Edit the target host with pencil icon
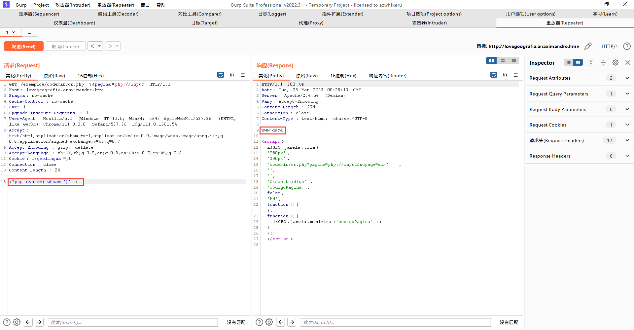Image resolution: width=634 pixels, height=330 pixels. pos(588,46)
